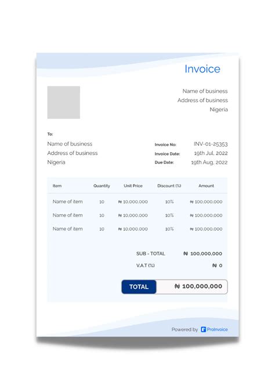This screenshot has width=275, height=389.
Task: Click the 'To:' recipient label
Action: 50,134
